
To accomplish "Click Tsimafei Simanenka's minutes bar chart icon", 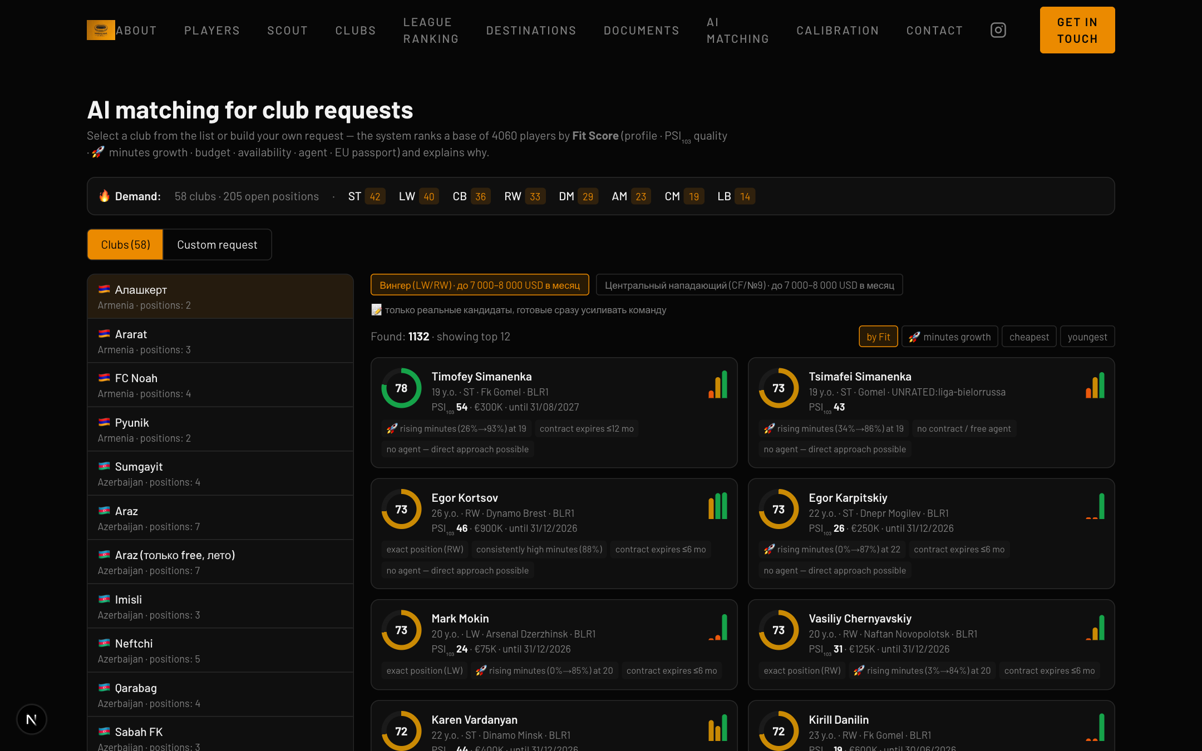I will click(1095, 384).
